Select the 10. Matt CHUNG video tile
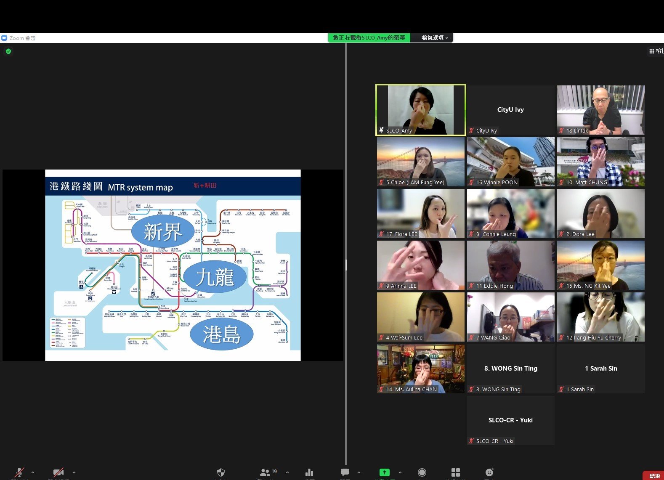 coord(601,162)
